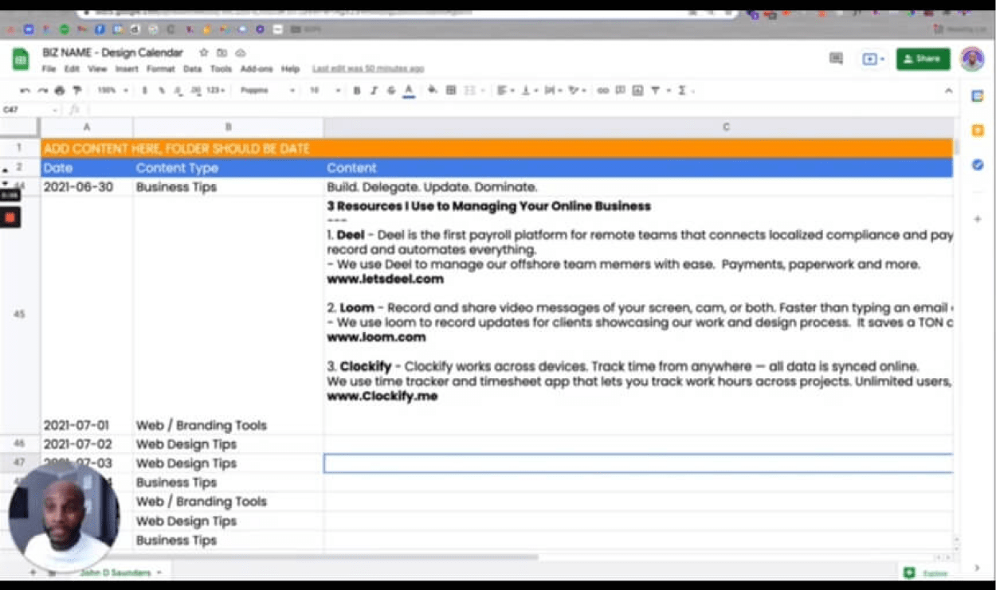This screenshot has height=590, width=996.
Task: Open the text rotation dropdown
Action: (x=576, y=91)
